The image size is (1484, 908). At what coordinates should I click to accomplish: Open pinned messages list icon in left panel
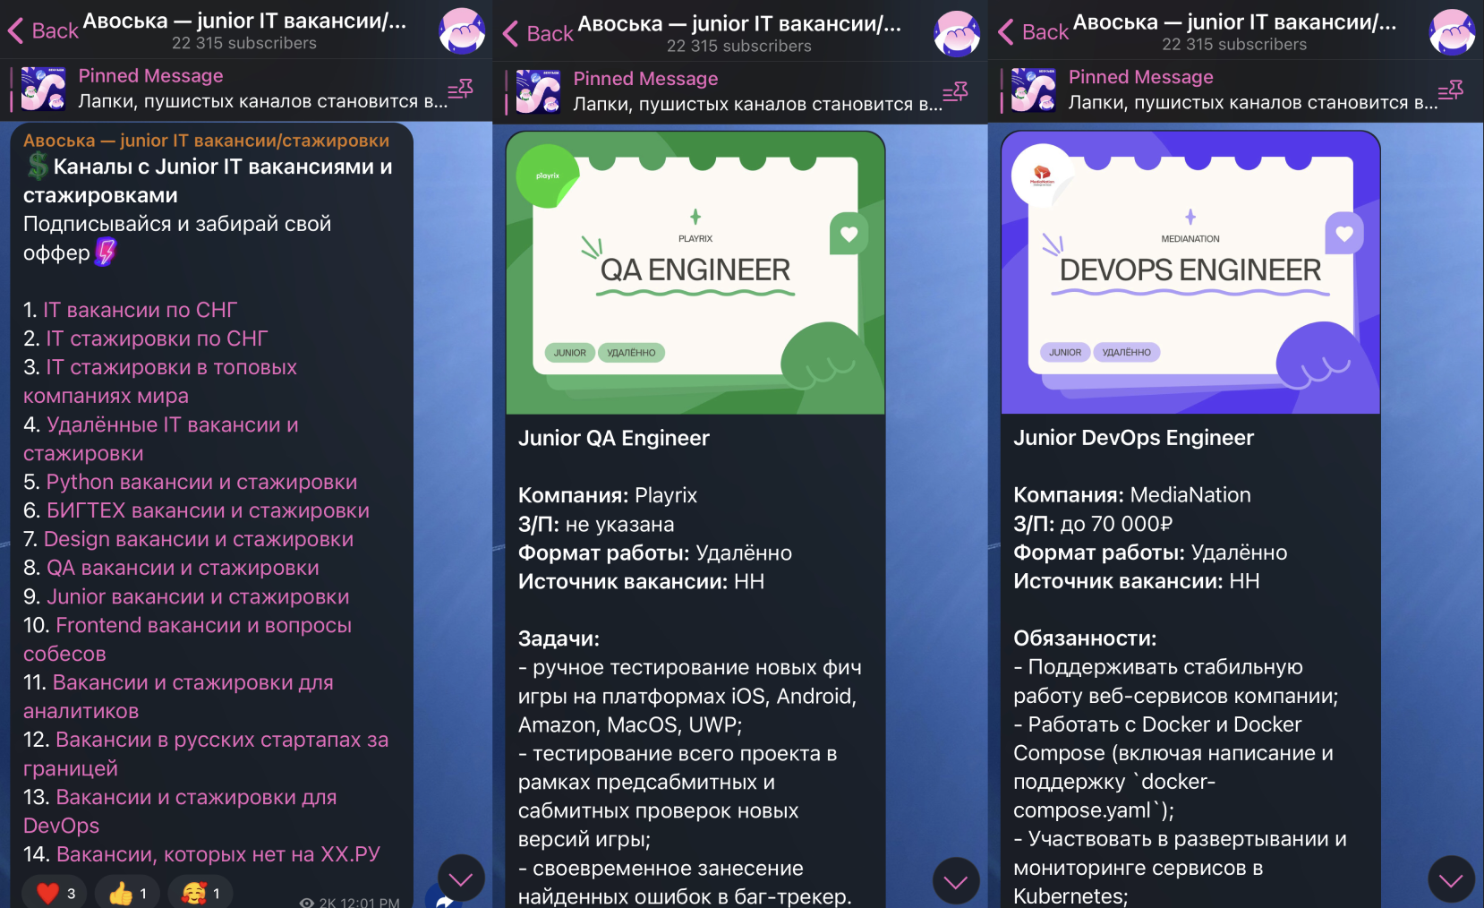pyautogui.click(x=460, y=89)
